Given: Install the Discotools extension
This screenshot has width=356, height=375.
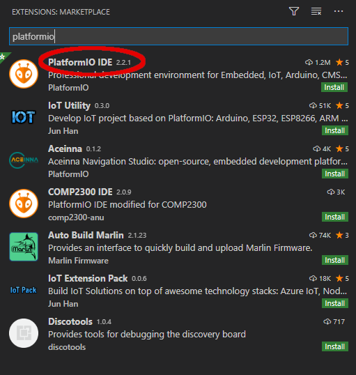Looking at the screenshot, I should click(334, 346).
